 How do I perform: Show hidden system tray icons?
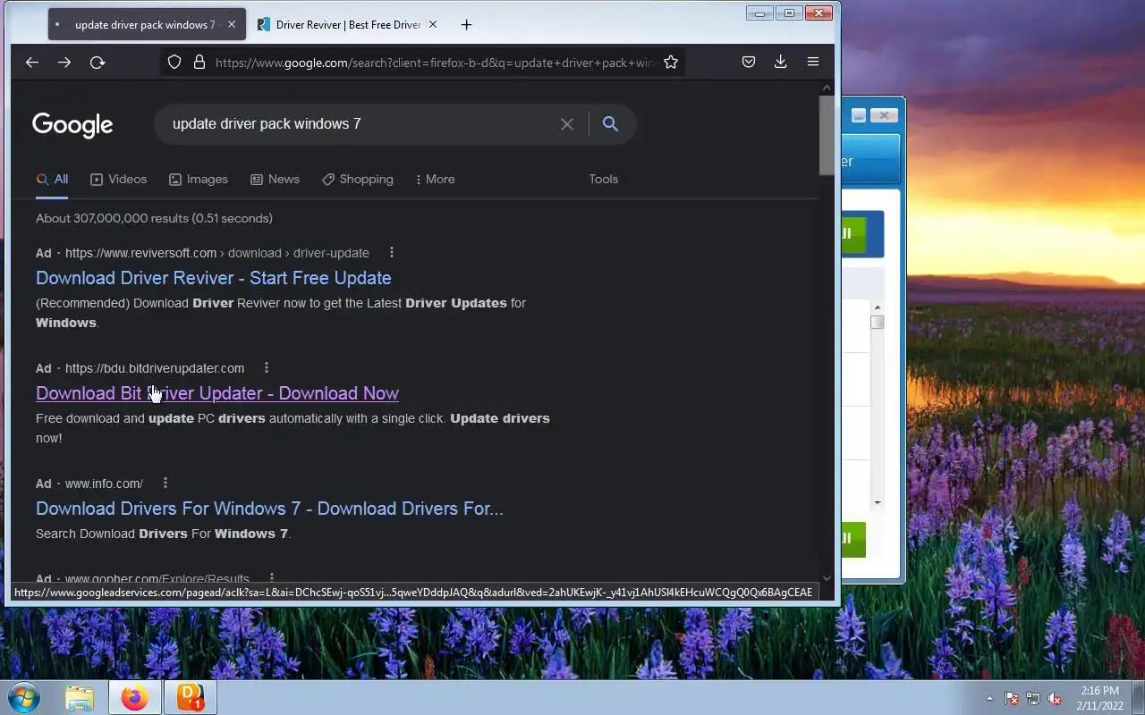point(989,698)
